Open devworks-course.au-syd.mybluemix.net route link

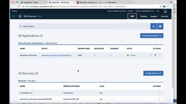point(56,55)
